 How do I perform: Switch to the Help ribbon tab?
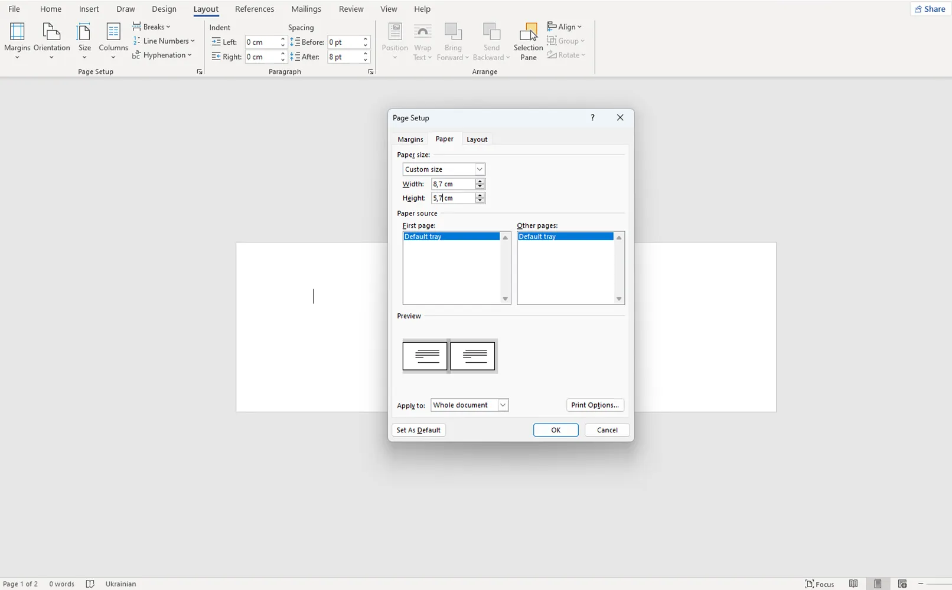422,9
